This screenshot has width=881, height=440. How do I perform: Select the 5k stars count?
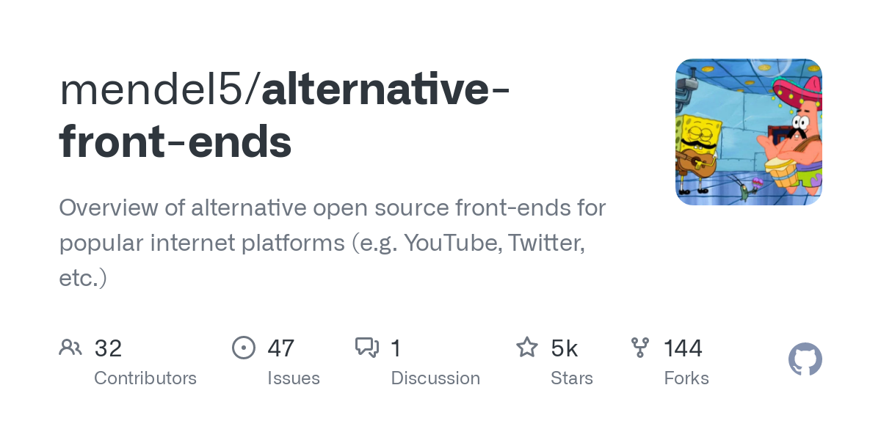pyautogui.click(x=565, y=348)
